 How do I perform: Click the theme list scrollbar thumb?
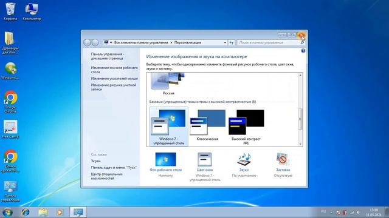(300, 119)
